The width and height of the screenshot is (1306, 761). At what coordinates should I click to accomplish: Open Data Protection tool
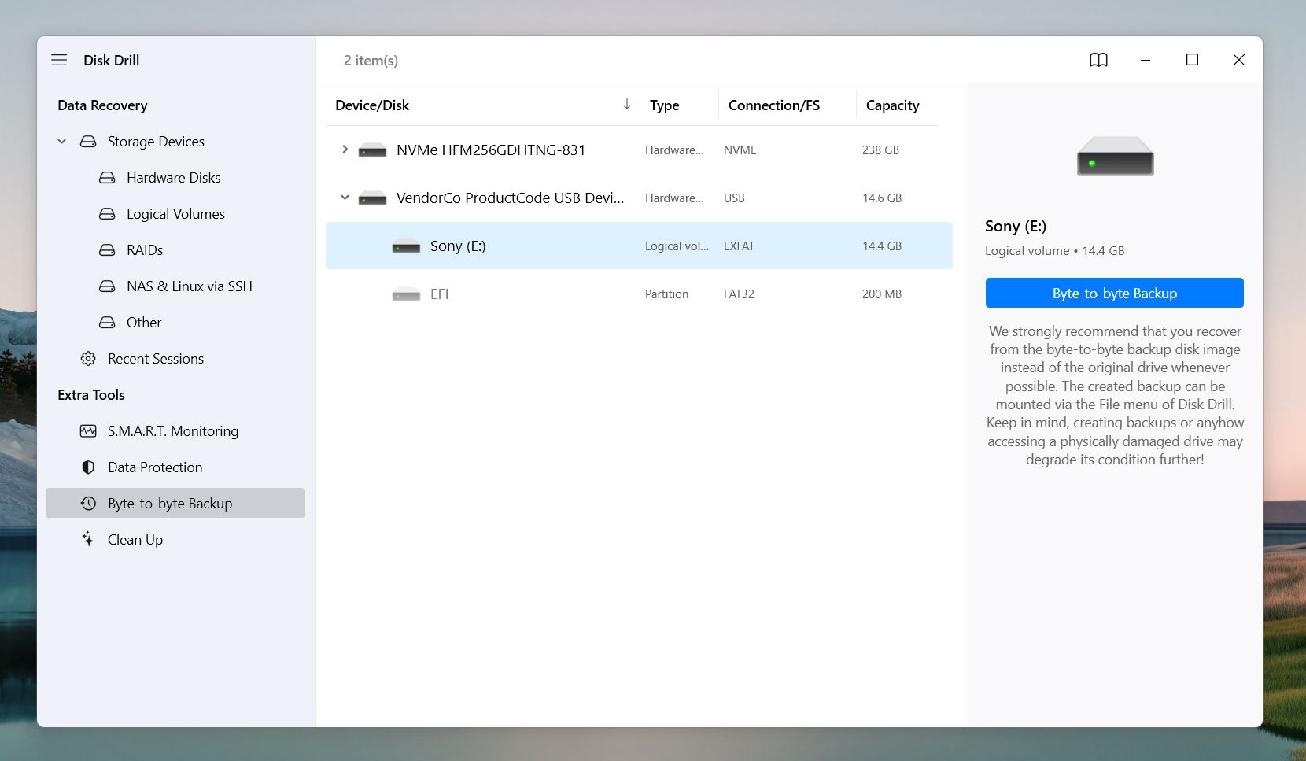coord(155,467)
